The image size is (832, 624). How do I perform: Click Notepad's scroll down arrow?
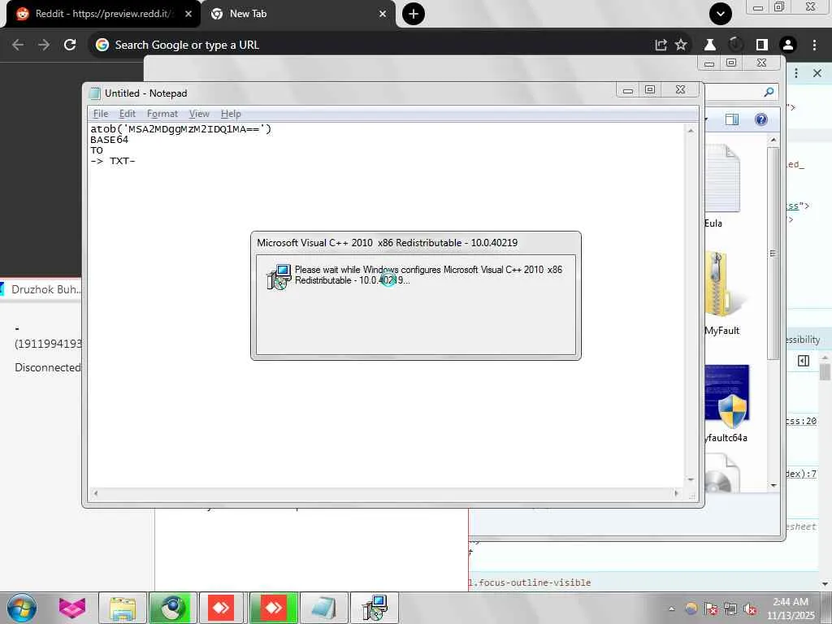point(691,479)
